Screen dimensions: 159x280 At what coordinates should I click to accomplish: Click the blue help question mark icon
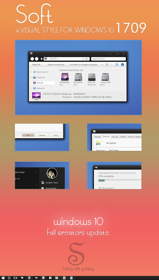tap(122, 64)
